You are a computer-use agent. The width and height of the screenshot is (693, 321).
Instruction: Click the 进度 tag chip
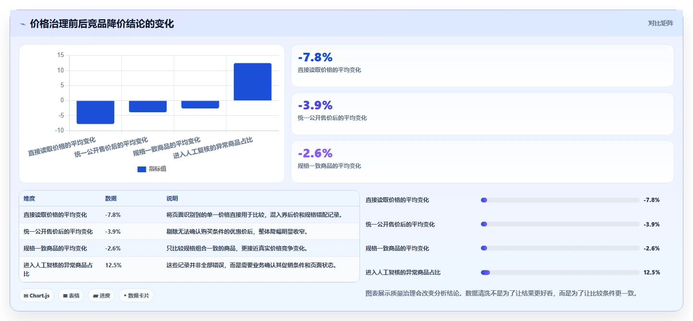(102, 296)
